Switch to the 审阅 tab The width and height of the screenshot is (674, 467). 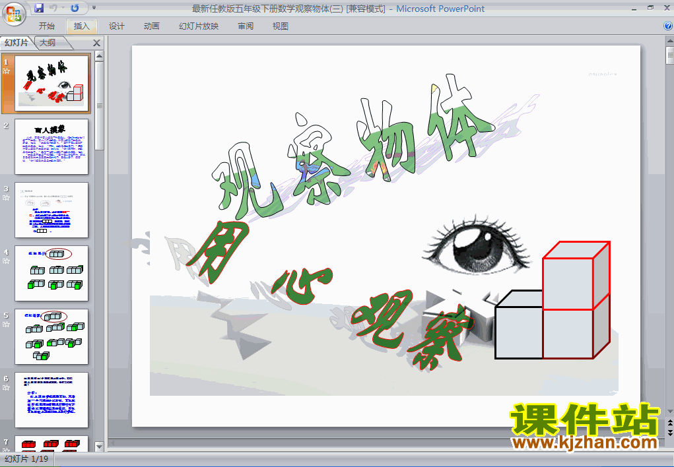click(x=246, y=26)
